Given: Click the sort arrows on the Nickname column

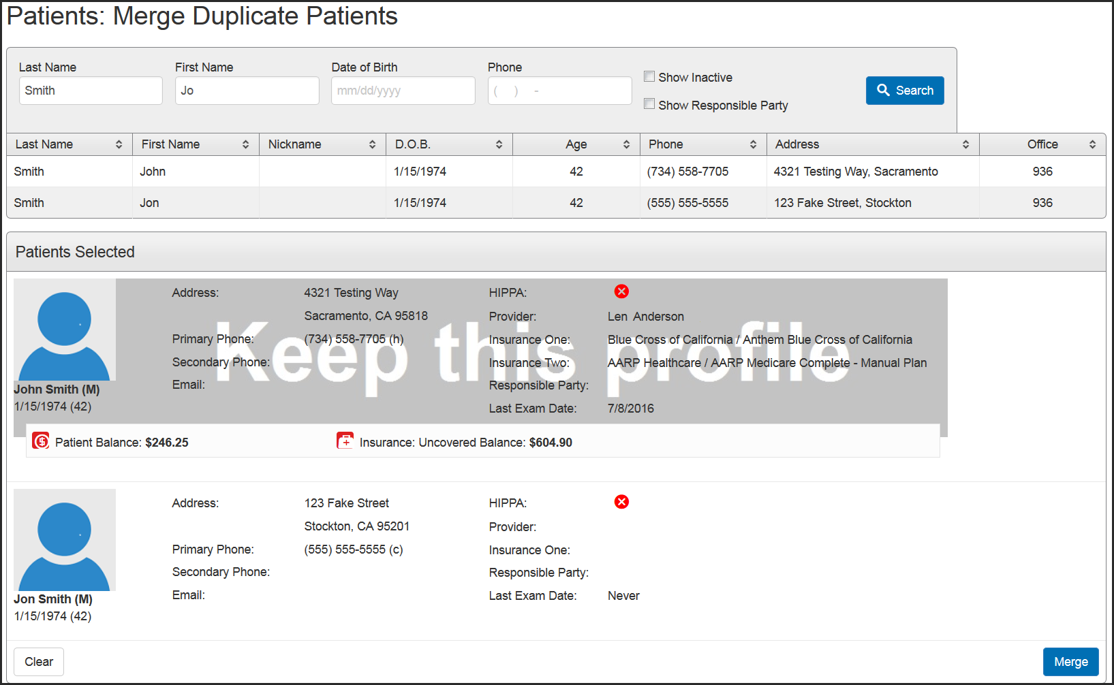Looking at the screenshot, I should tap(372, 144).
